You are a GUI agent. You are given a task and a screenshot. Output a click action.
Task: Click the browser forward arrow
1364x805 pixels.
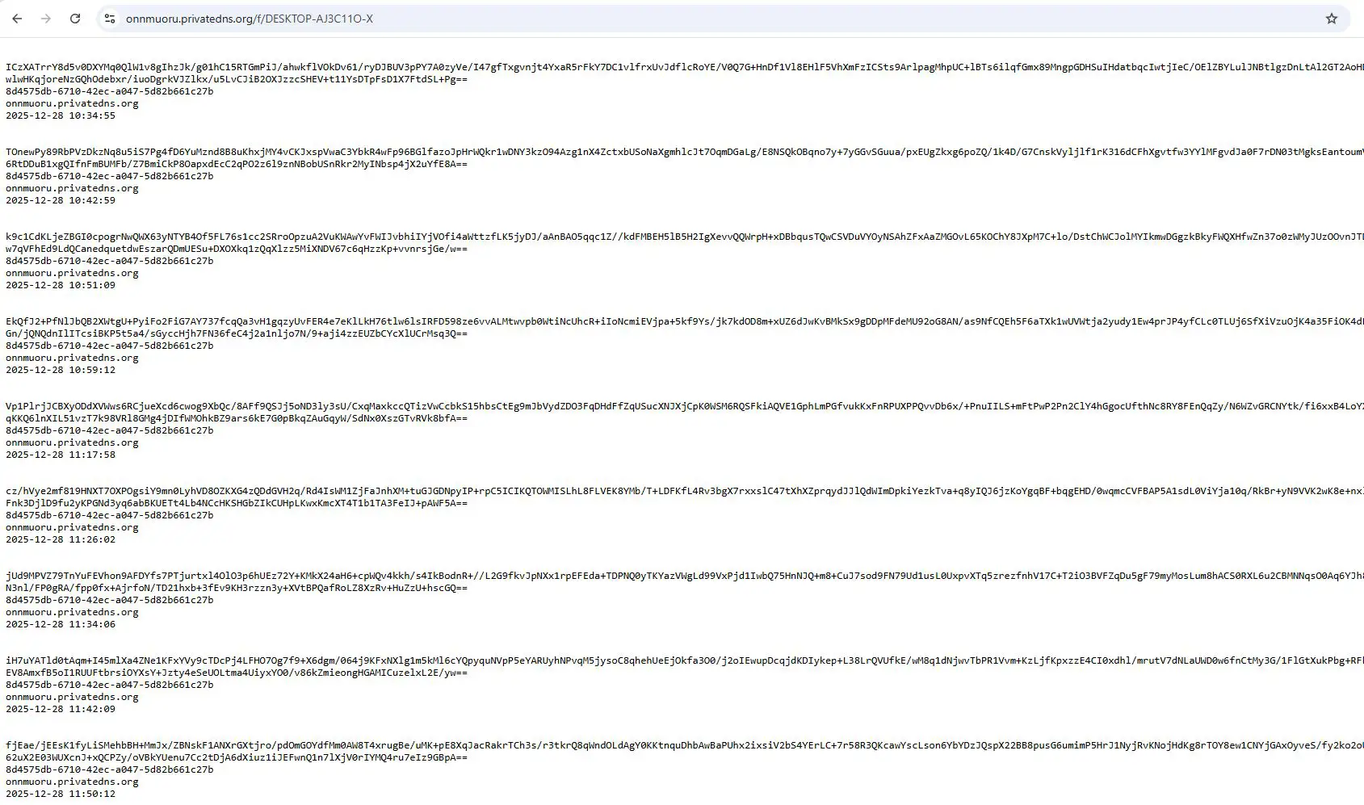pos(46,19)
